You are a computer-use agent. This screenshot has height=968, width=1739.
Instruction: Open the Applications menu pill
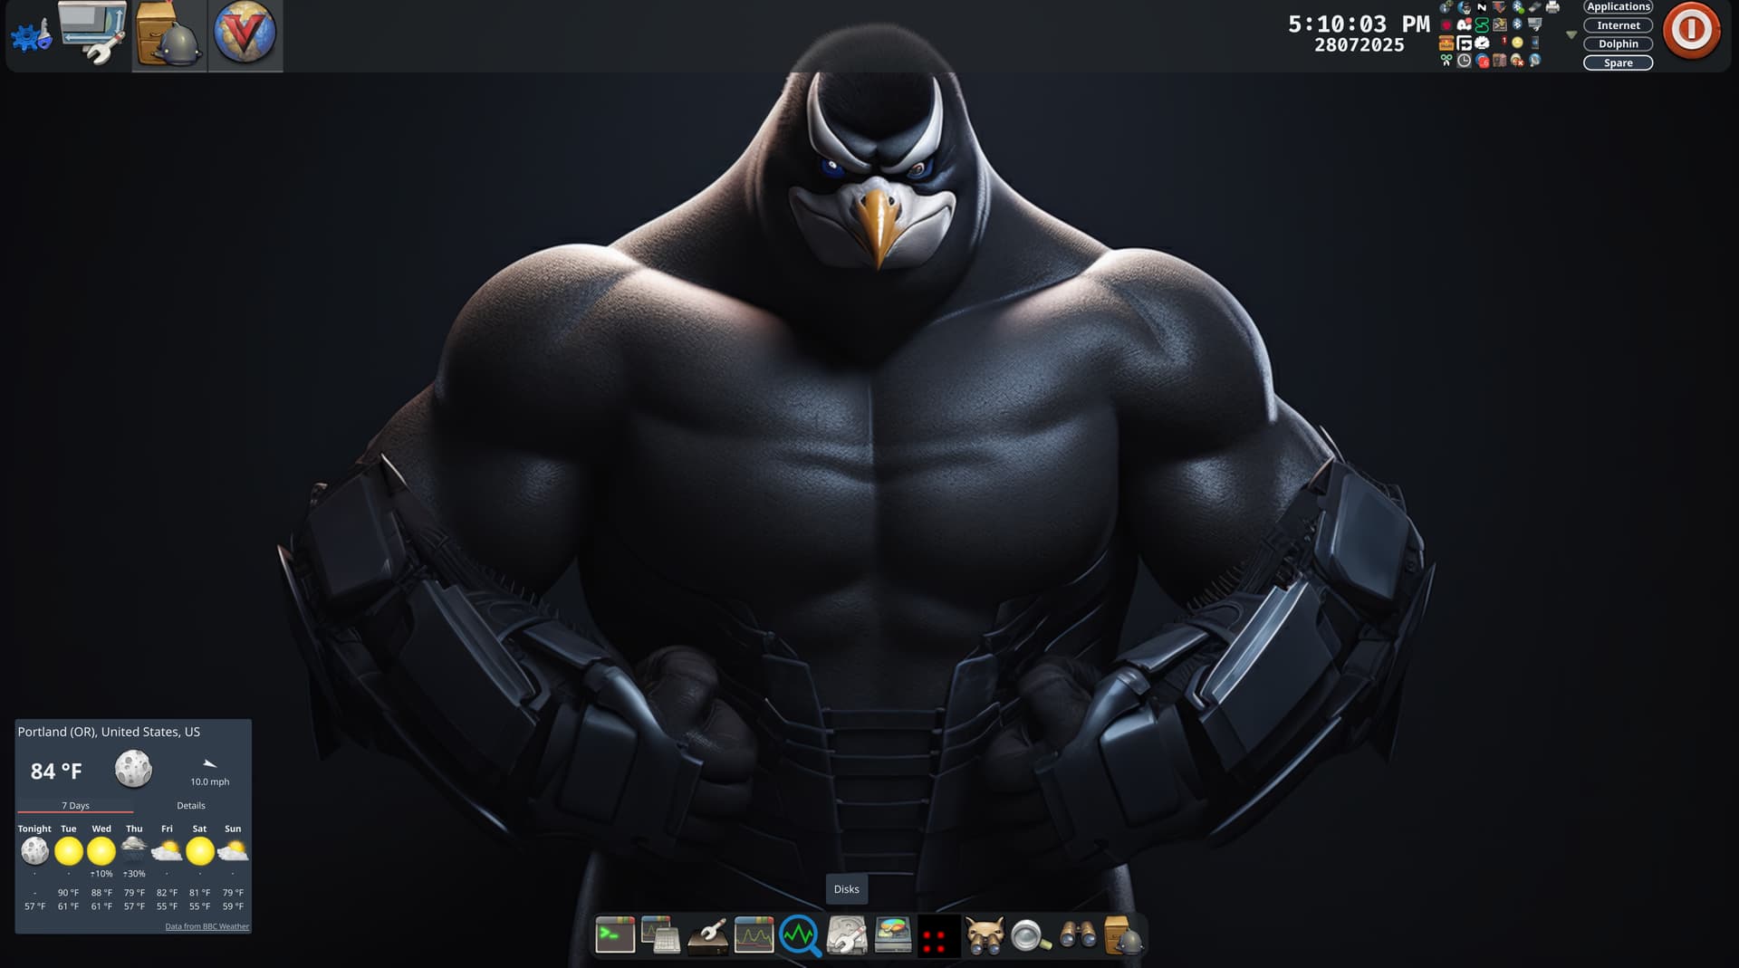point(1618,7)
